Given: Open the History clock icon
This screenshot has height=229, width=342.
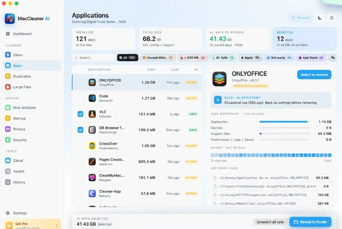Looking at the screenshot, I should 8,182.
